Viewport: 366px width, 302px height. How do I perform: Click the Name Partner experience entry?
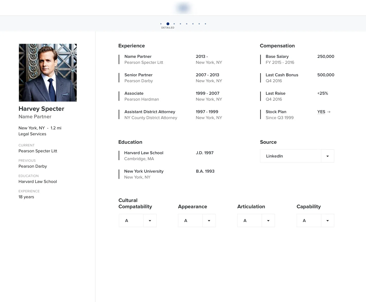(138, 56)
